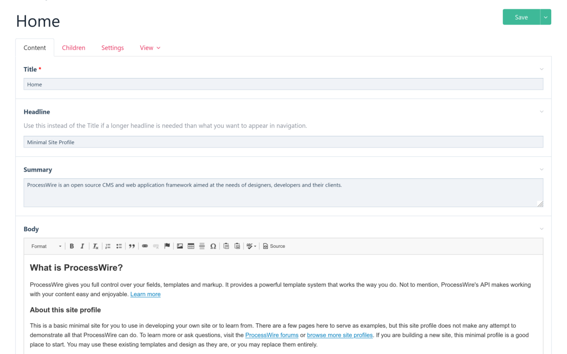Open the Format dropdown in editor
The height and width of the screenshot is (354, 567).
(47, 247)
